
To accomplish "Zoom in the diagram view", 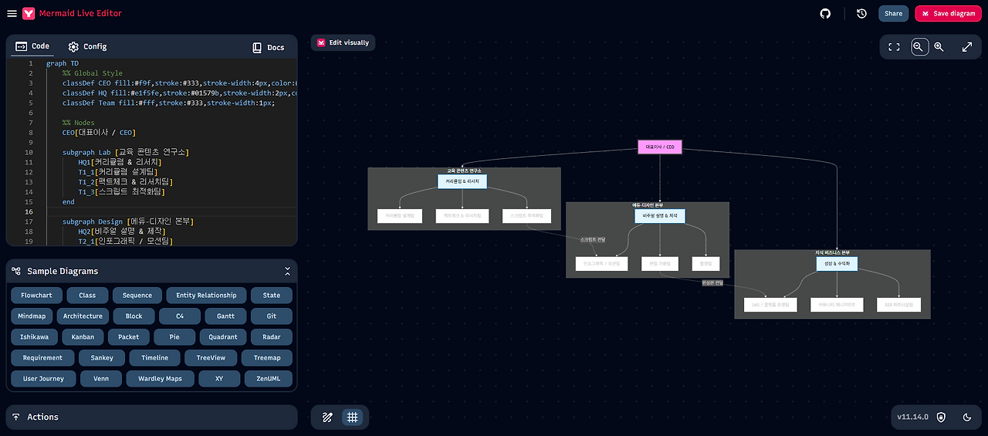I will pos(939,47).
